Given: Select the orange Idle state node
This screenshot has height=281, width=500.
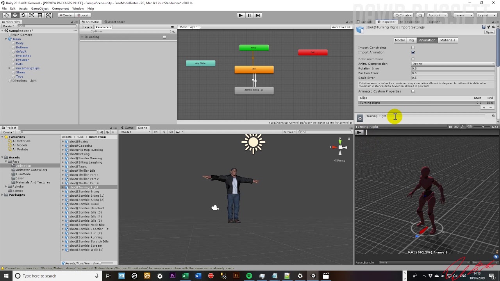Looking at the screenshot, I should tap(254, 69).
